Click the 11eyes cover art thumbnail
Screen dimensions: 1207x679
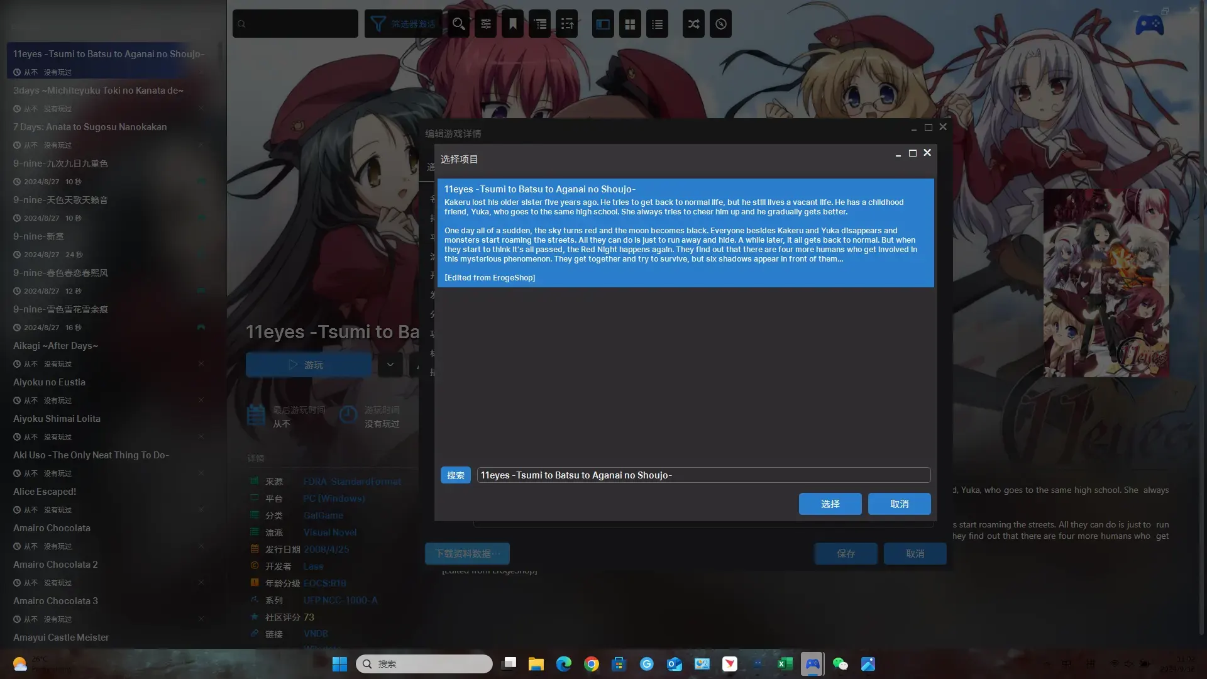(1106, 283)
